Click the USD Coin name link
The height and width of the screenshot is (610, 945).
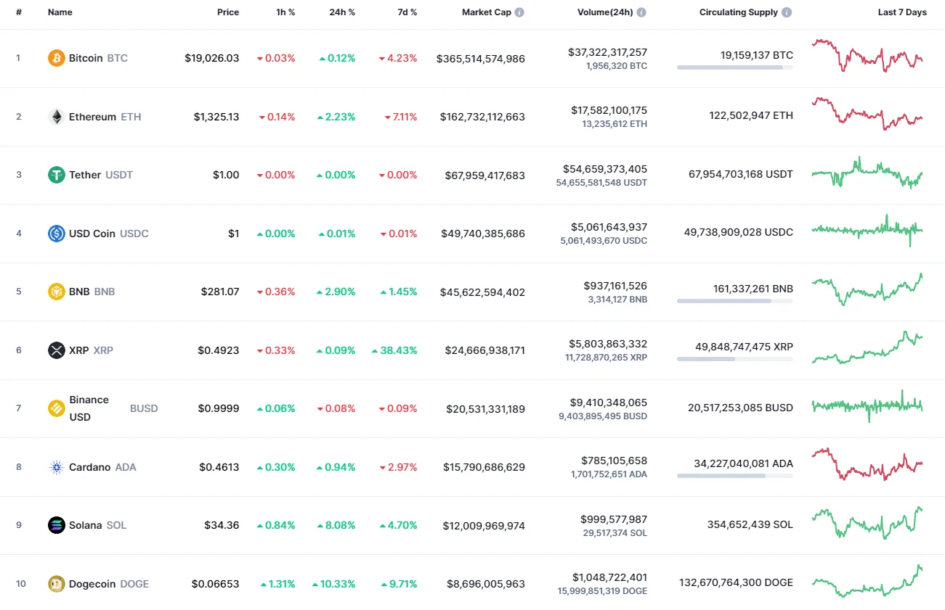coord(92,234)
